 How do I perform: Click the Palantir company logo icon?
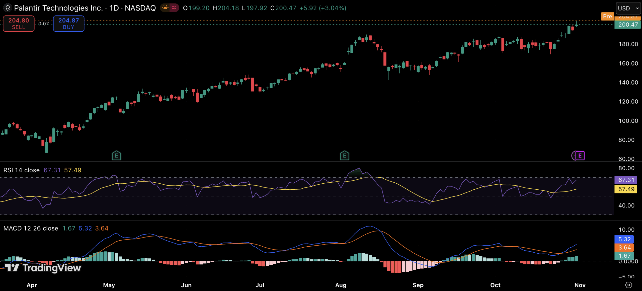pos(8,8)
